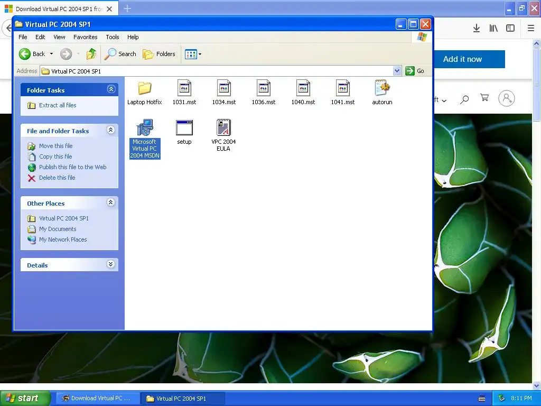Screen dimensions: 541x406
Task: Open a new Firefox tab with plus
Action: click(127, 8)
